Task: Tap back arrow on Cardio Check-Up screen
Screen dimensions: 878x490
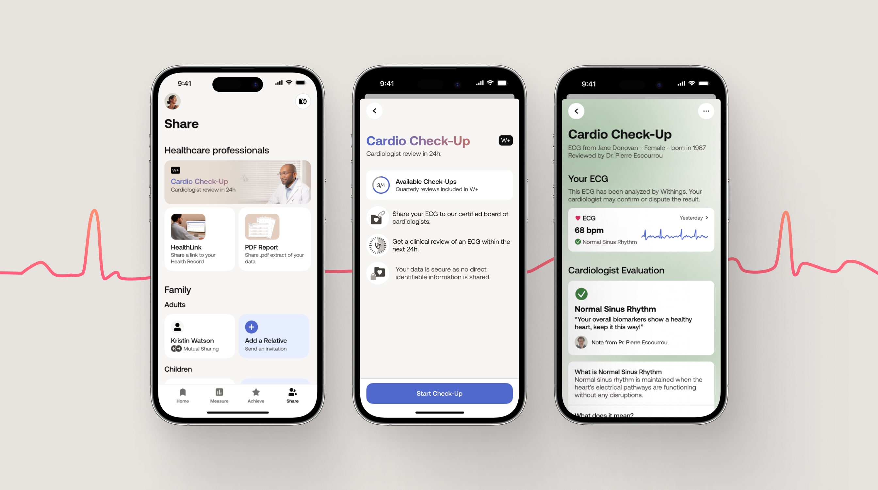Action: click(x=374, y=110)
